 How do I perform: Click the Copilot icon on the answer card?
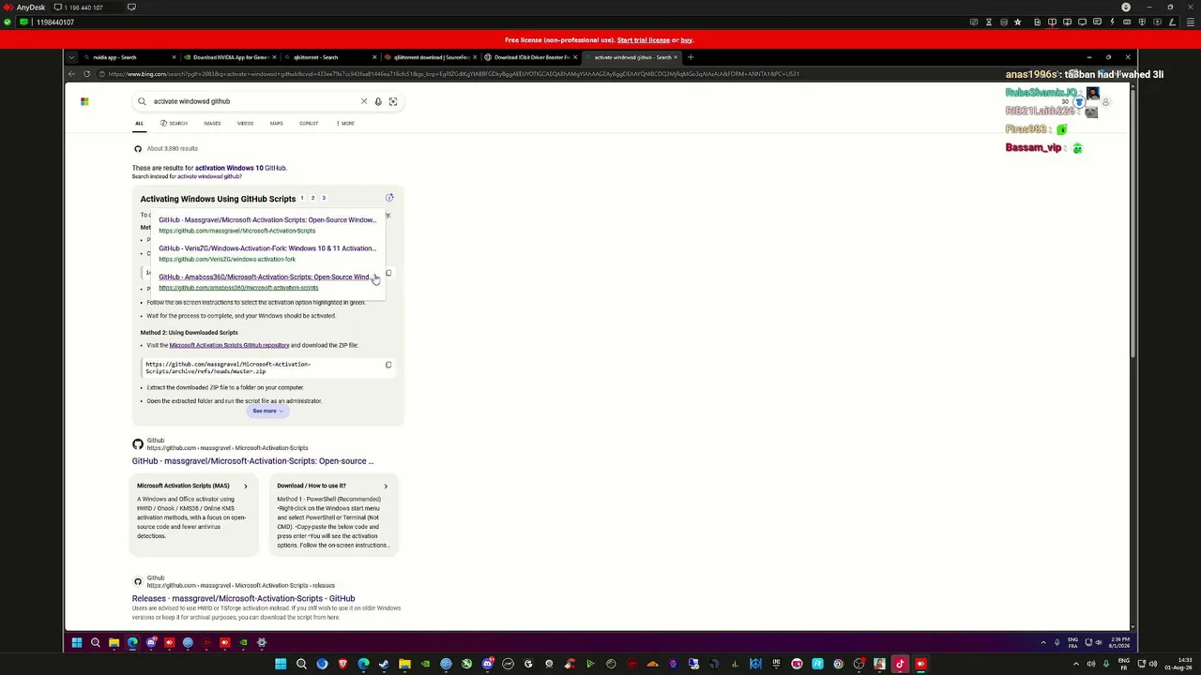coord(389,198)
